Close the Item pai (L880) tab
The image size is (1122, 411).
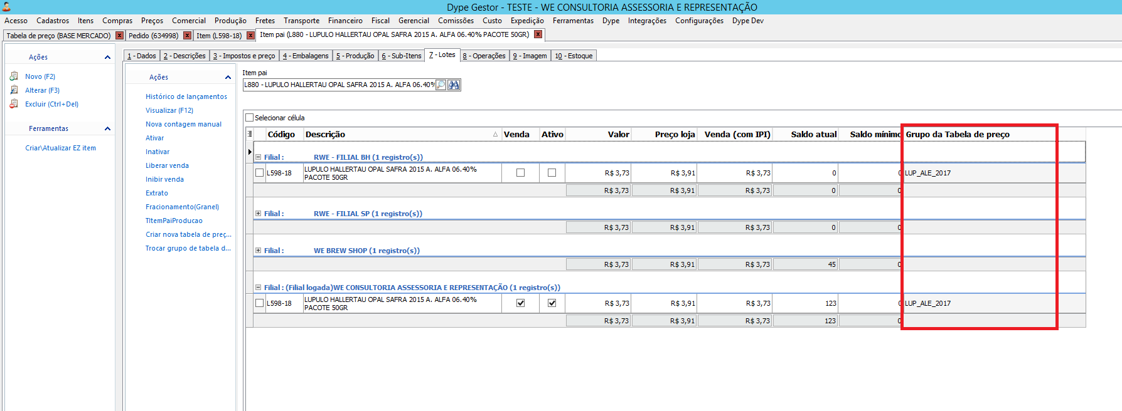click(538, 34)
